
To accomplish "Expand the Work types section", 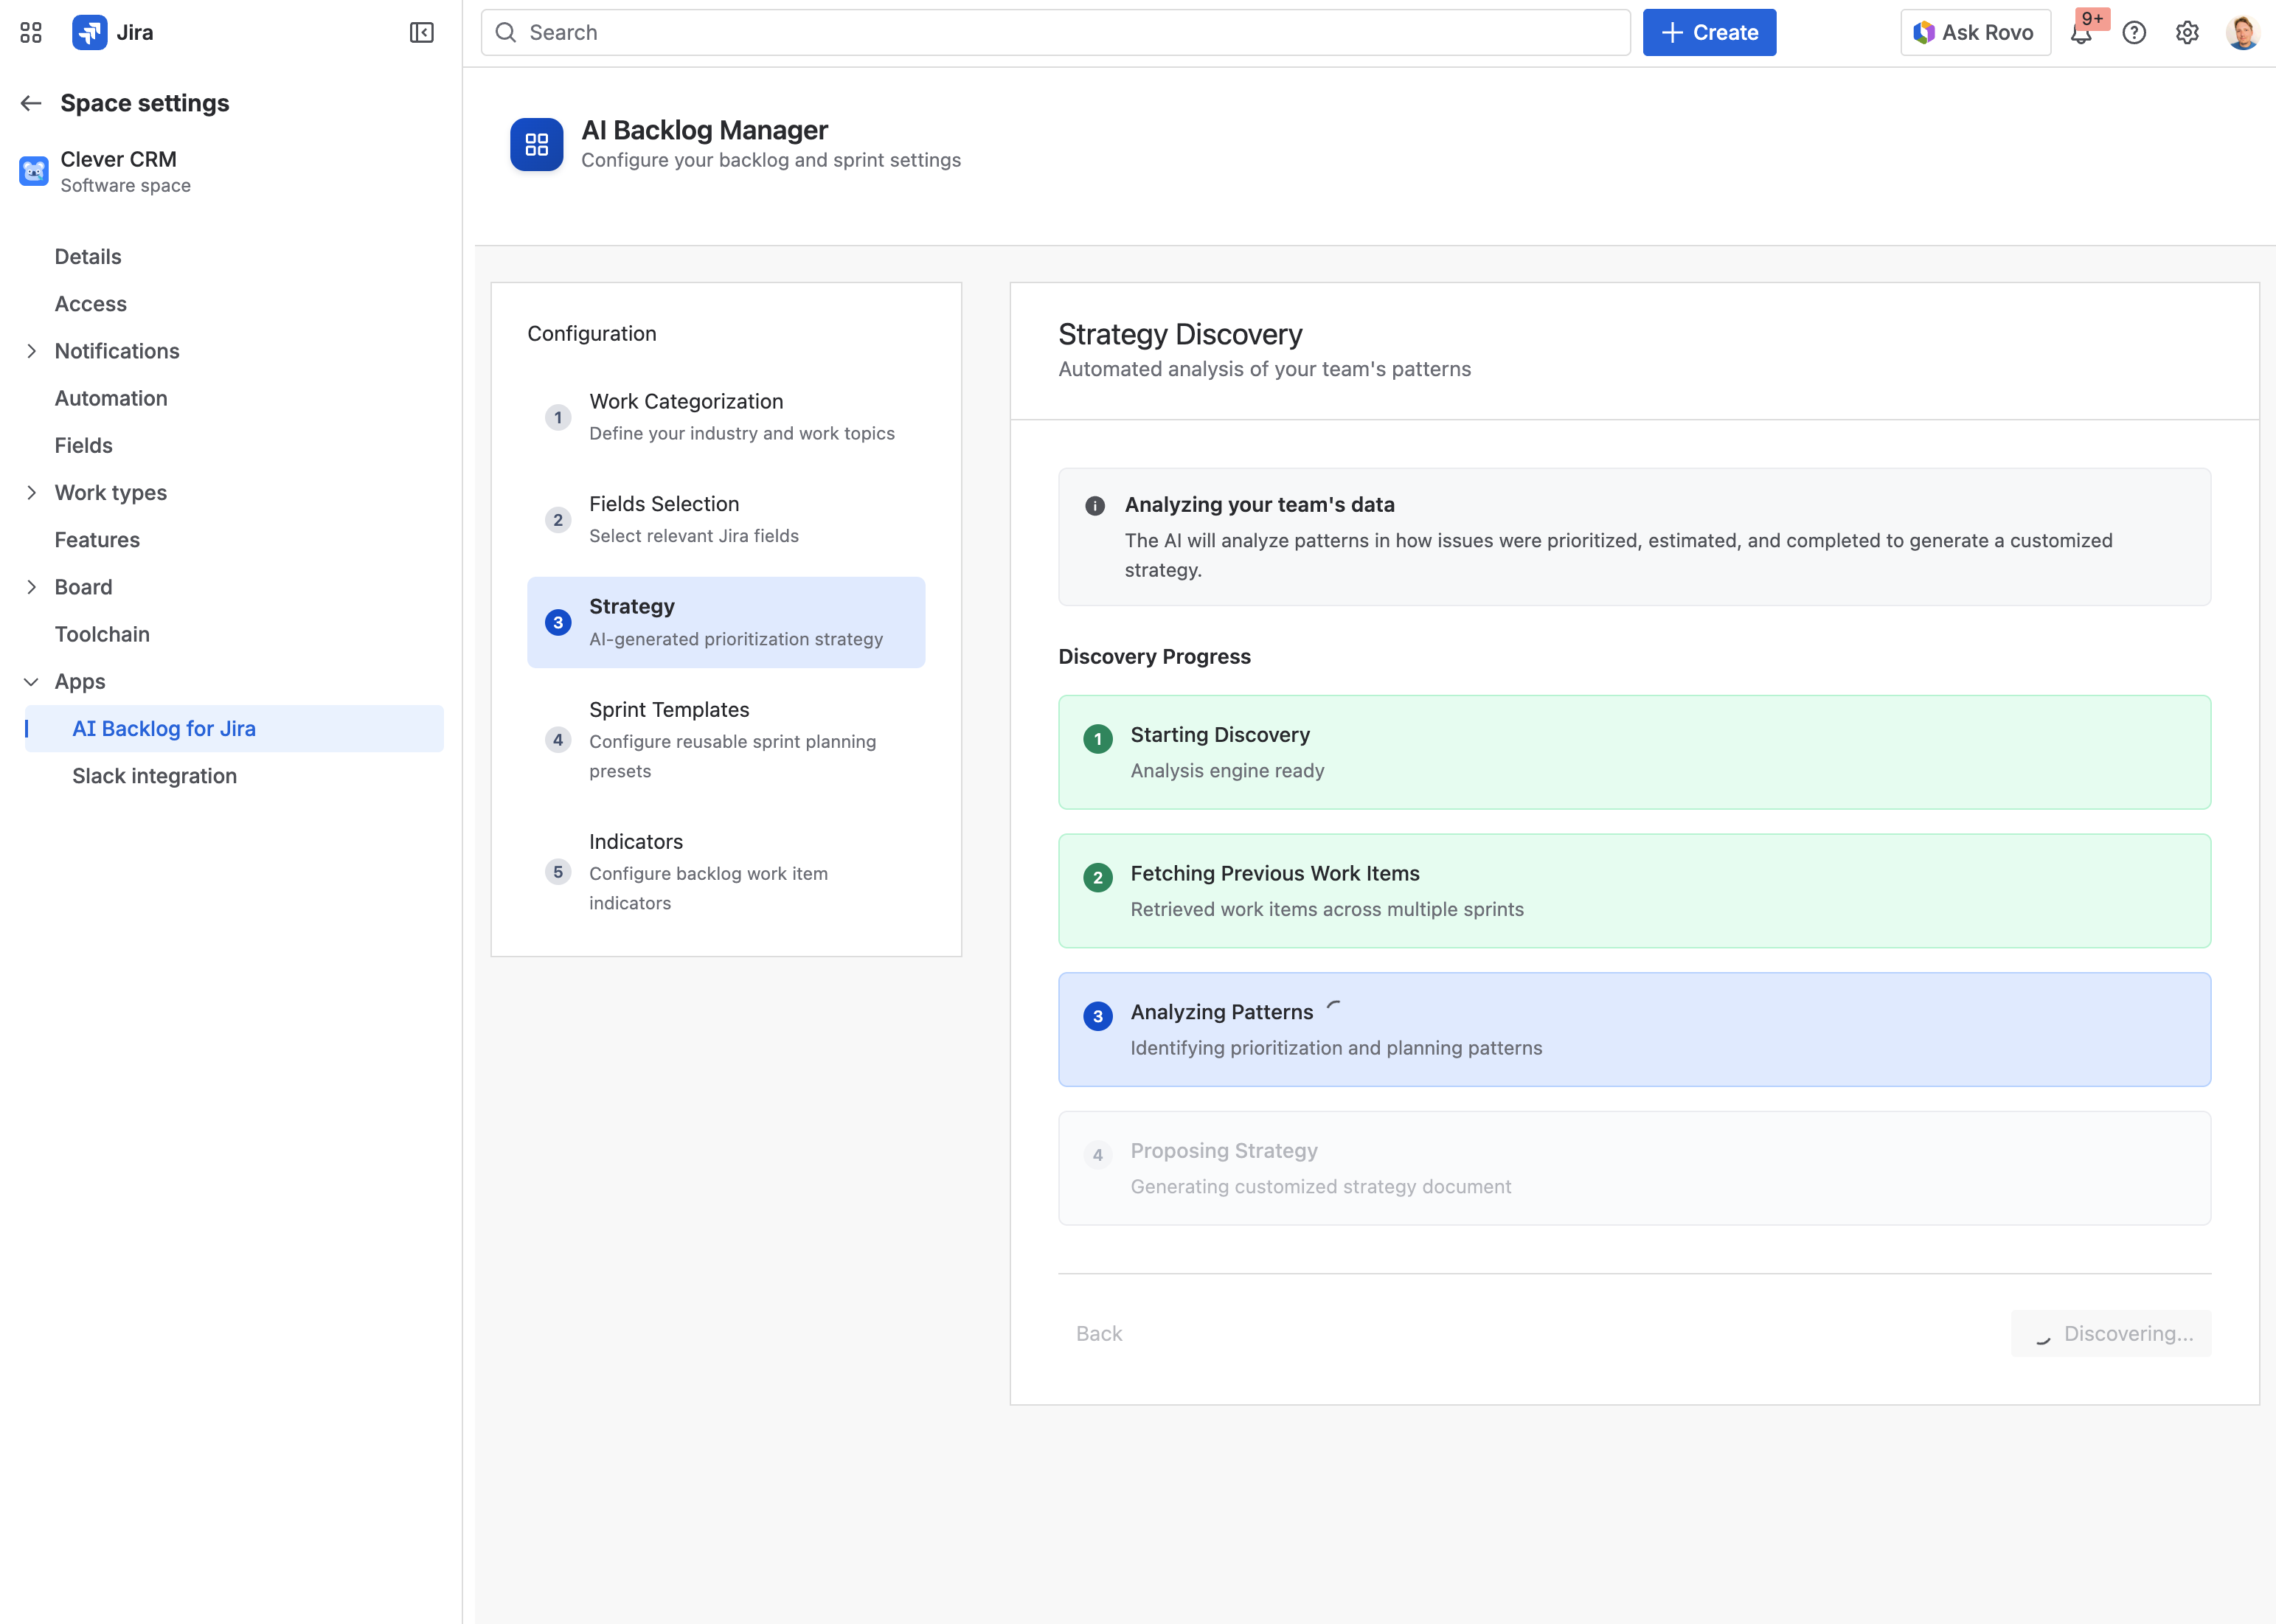I will pyautogui.click(x=31, y=492).
